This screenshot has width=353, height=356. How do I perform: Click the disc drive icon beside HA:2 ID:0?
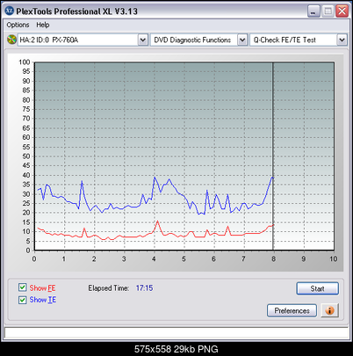point(11,40)
